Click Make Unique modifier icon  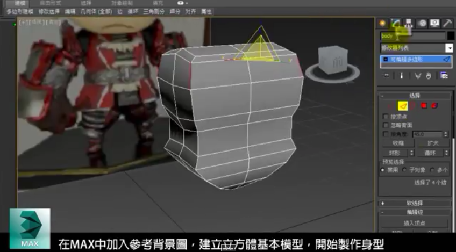click(x=418, y=76)
